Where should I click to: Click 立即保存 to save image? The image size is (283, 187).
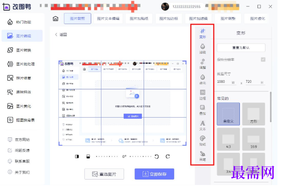point(154,174)
